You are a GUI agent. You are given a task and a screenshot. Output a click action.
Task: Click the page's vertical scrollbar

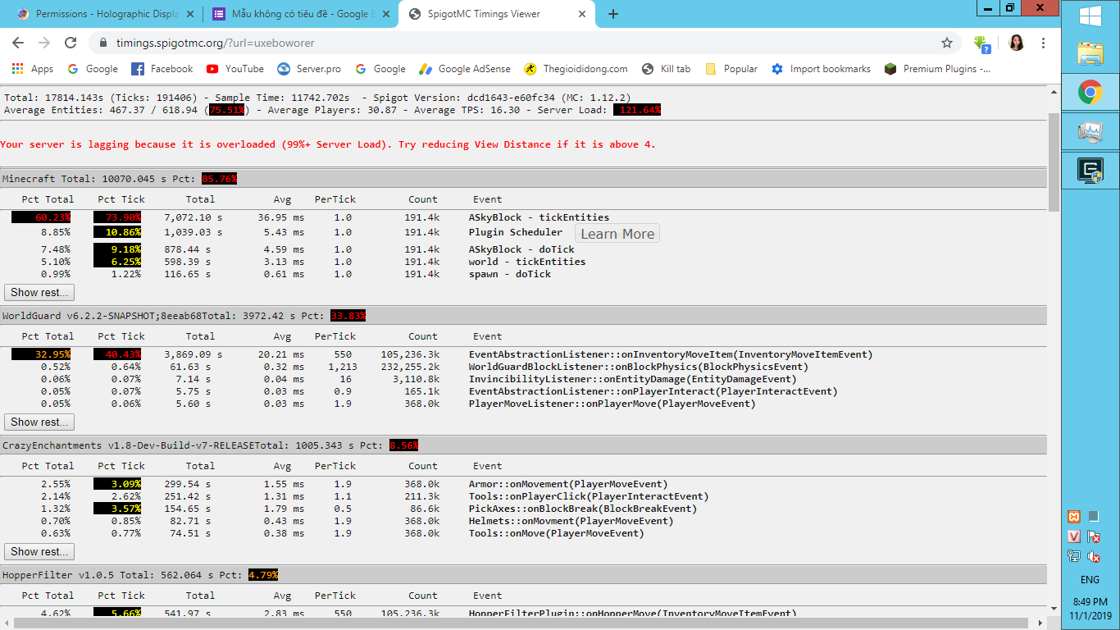click(x=1054, y=164)
